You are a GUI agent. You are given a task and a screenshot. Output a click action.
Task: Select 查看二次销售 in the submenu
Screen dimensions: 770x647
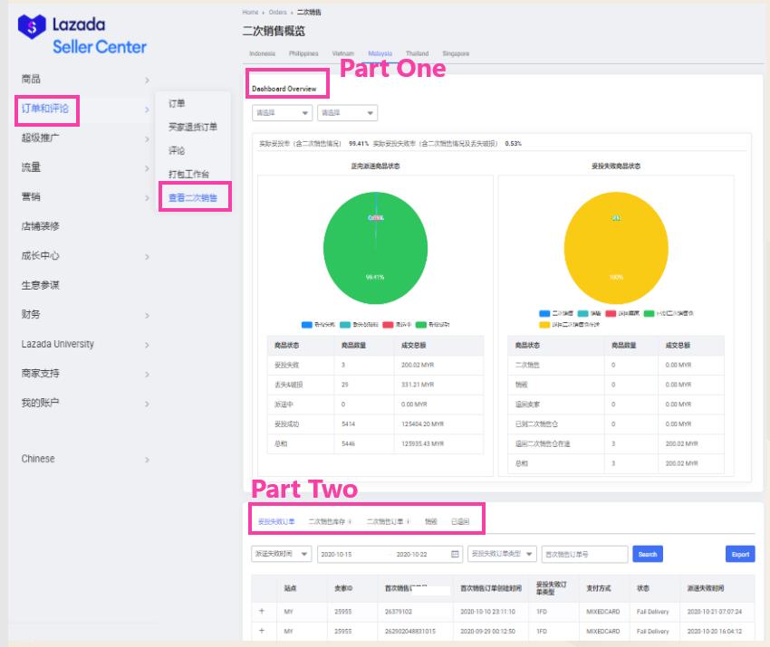point(193,197)
